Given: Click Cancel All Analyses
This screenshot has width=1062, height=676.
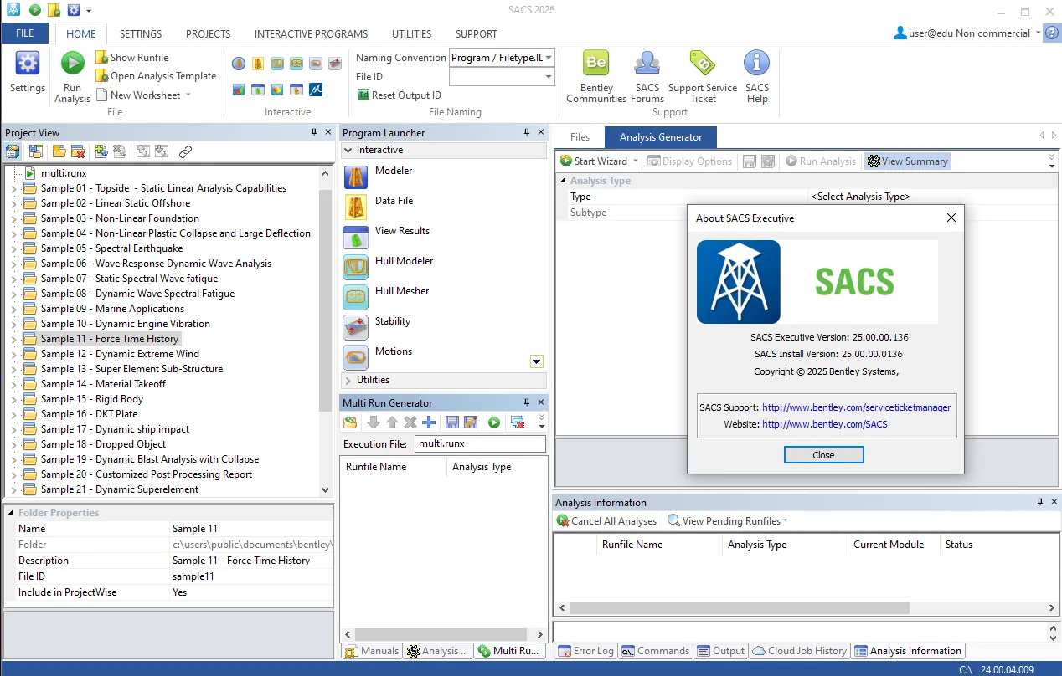Looking at the screenshot, I should [x=606, y=520].
